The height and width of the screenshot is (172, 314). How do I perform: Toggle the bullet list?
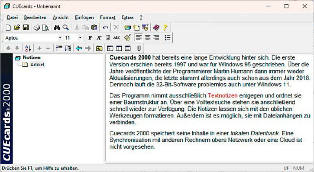tap(168, 38)
